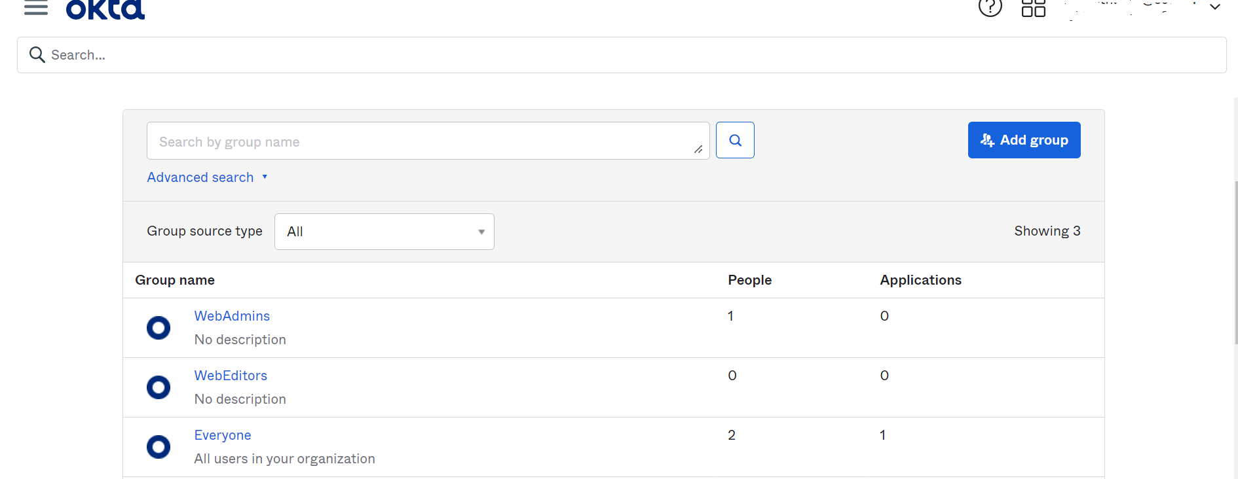Click the magnifier icon in top search bar

coord(37,55)
